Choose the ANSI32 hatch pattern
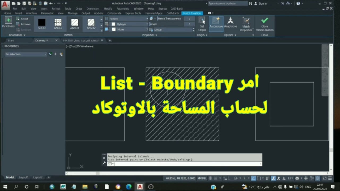This screenshot has height=191, width=340. [91, 24]
